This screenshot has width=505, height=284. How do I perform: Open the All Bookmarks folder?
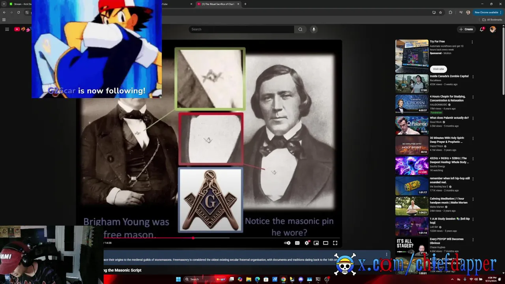(492, 20)
